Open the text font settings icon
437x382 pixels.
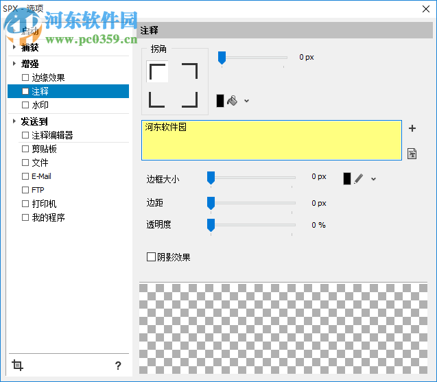click(412, 154)
